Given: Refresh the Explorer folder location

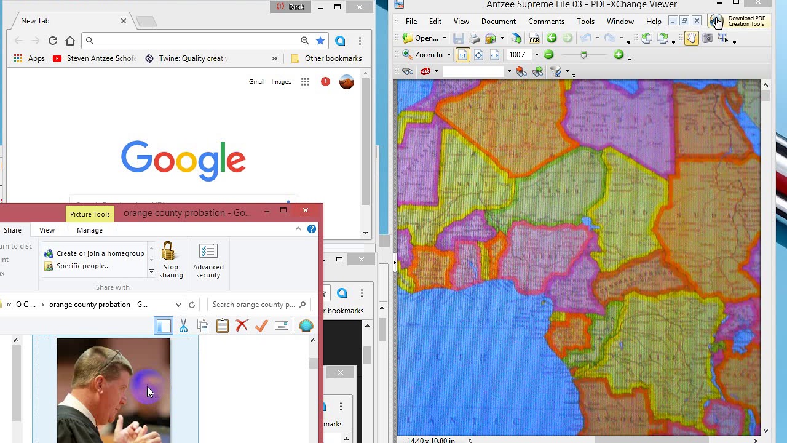Looking at the screenshot, I should [192, 305].
